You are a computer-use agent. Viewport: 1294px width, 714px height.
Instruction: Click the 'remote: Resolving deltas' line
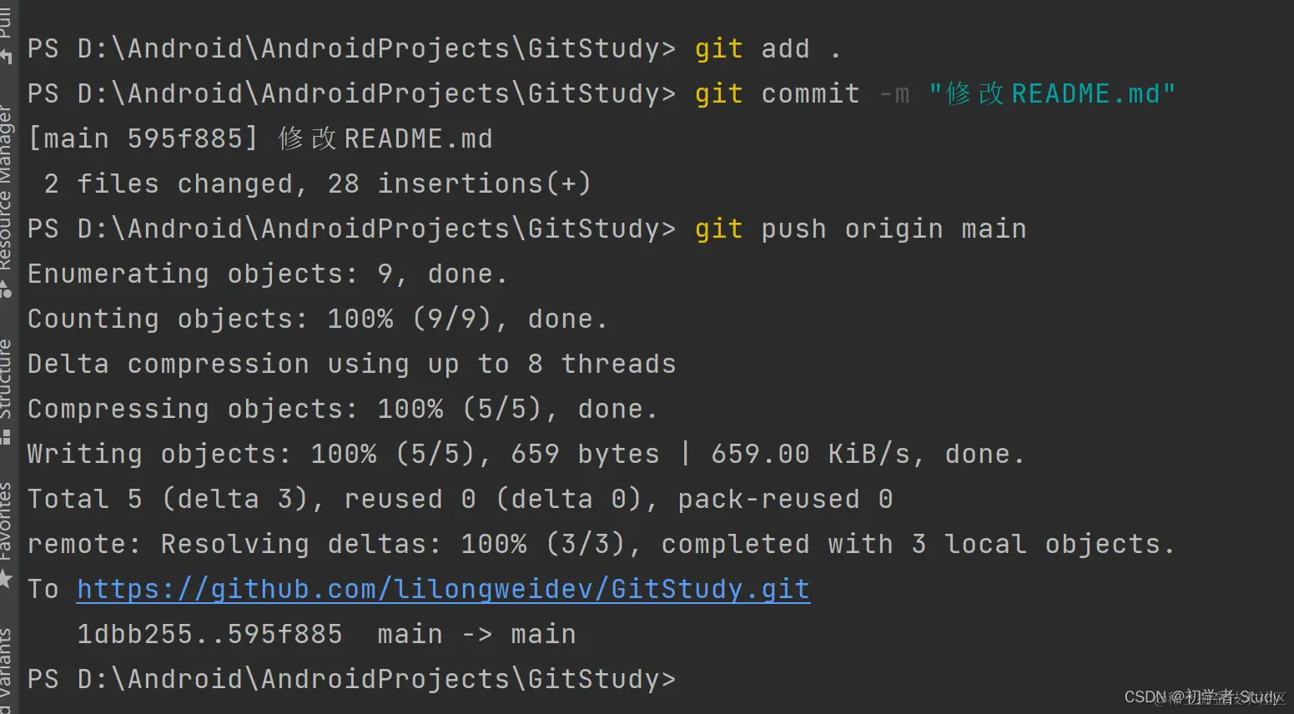601,544
